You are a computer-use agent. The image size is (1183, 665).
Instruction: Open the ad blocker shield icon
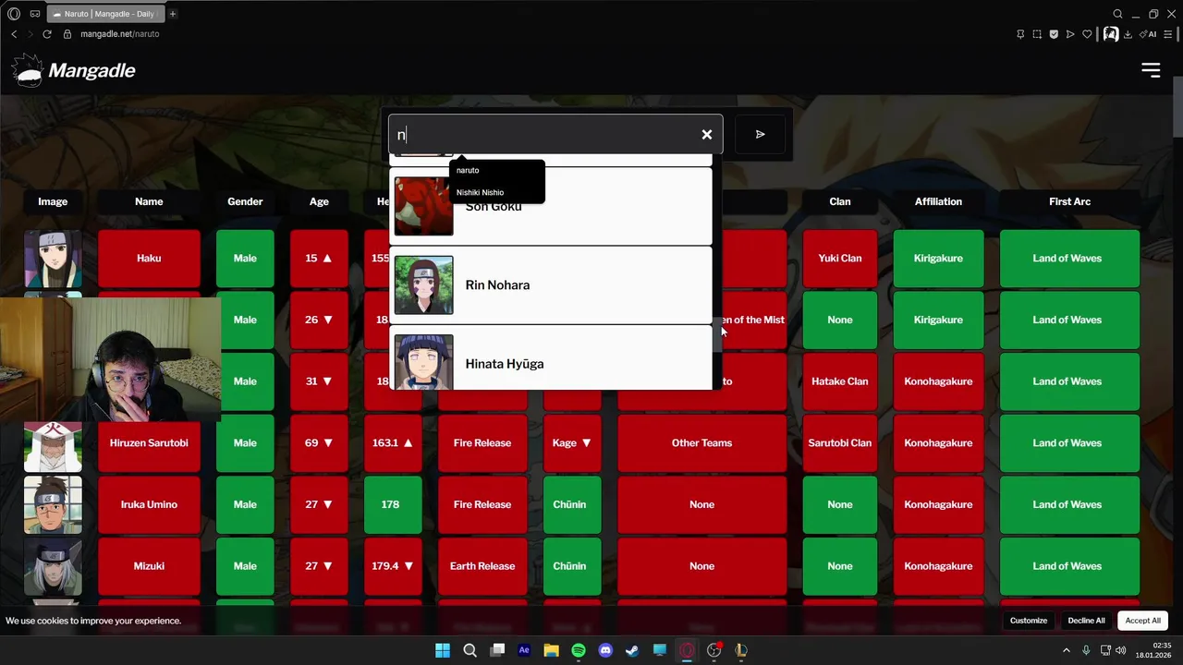pos(1054,34)
